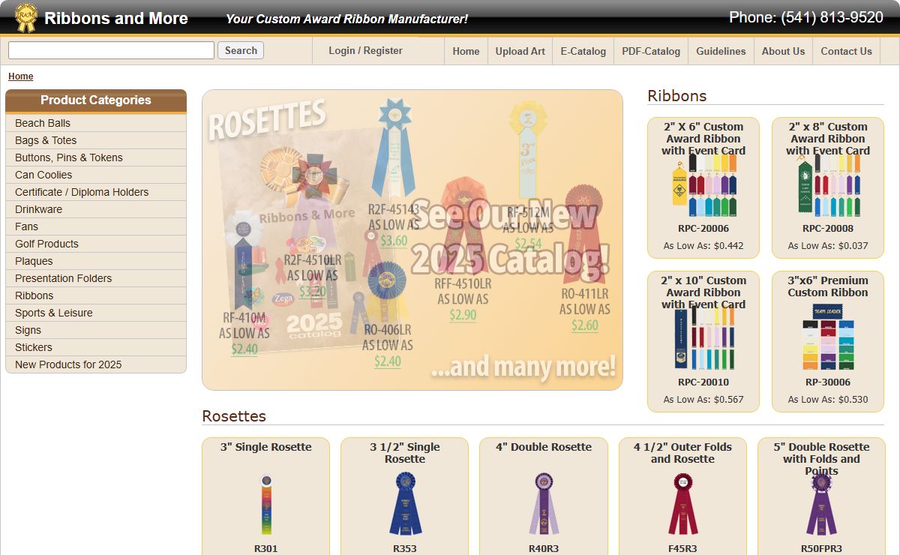Click the R353 blue rosette image

pyautogui.click(x=405, y=503)
